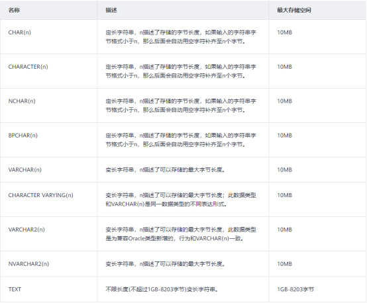Click the 10MB value in NCHAR(n) row
The height and width of the screenshot is (303, 367).
coord(285,101)
